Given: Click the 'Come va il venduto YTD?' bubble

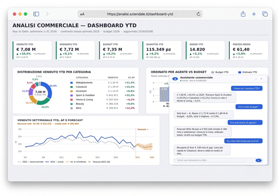Looking at the screenshot, I should [247, 89].
